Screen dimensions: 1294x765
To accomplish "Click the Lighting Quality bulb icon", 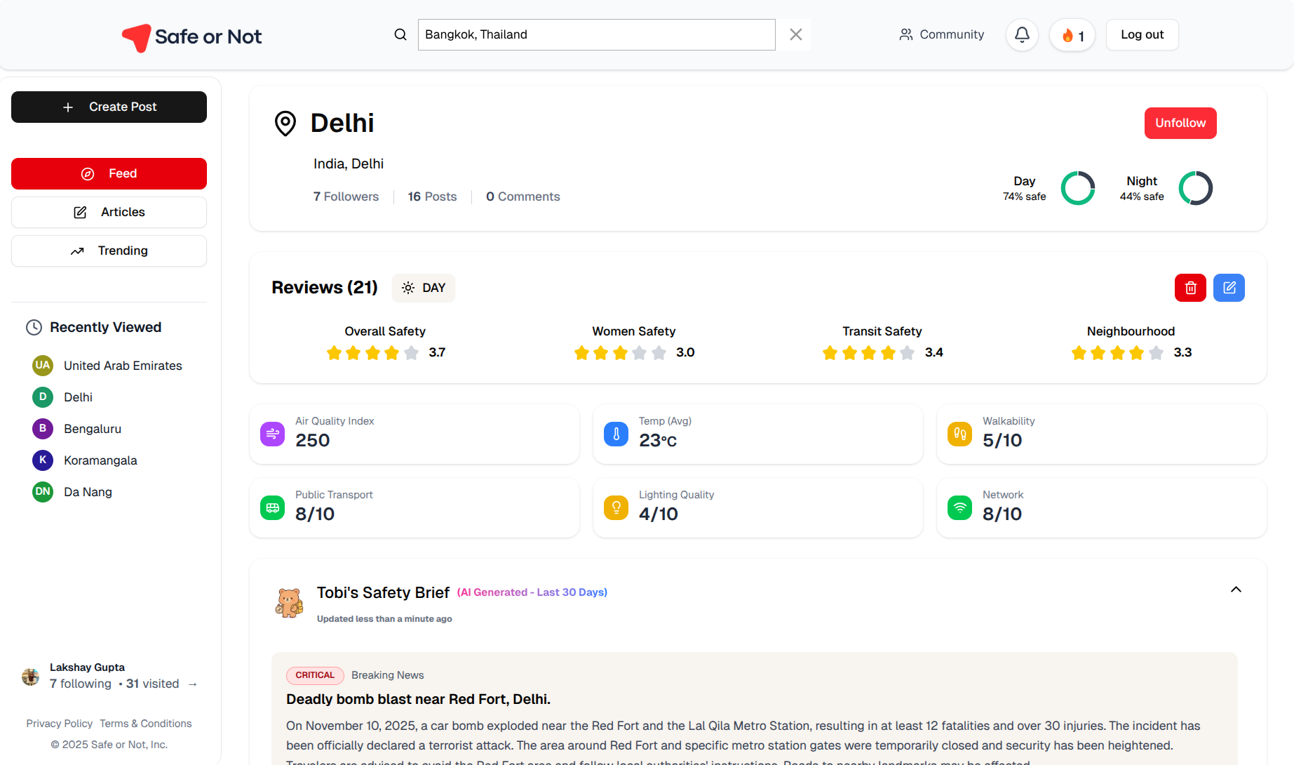I will tap(616, 508).
